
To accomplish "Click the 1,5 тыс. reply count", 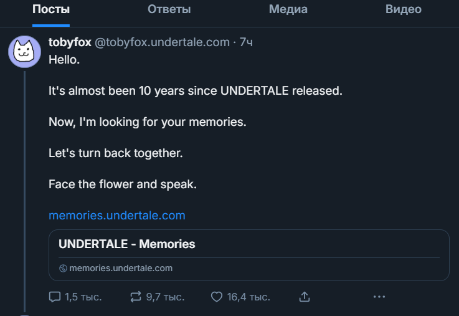I will 83,297.
